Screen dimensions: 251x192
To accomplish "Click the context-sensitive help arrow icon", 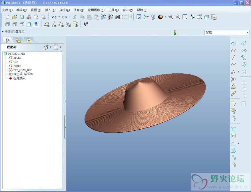I will click(86, 24).
